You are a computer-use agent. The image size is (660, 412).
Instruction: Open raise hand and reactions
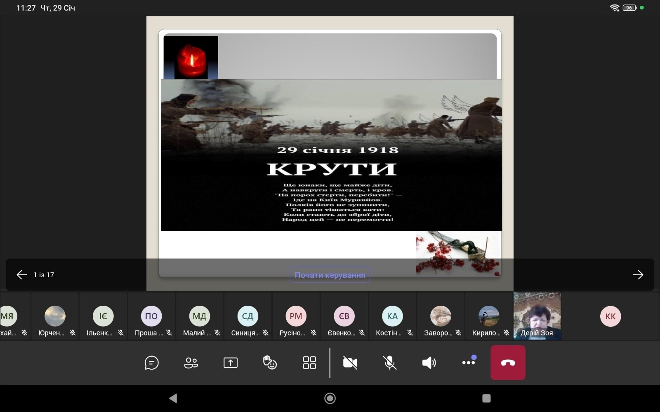pos(270,363)
